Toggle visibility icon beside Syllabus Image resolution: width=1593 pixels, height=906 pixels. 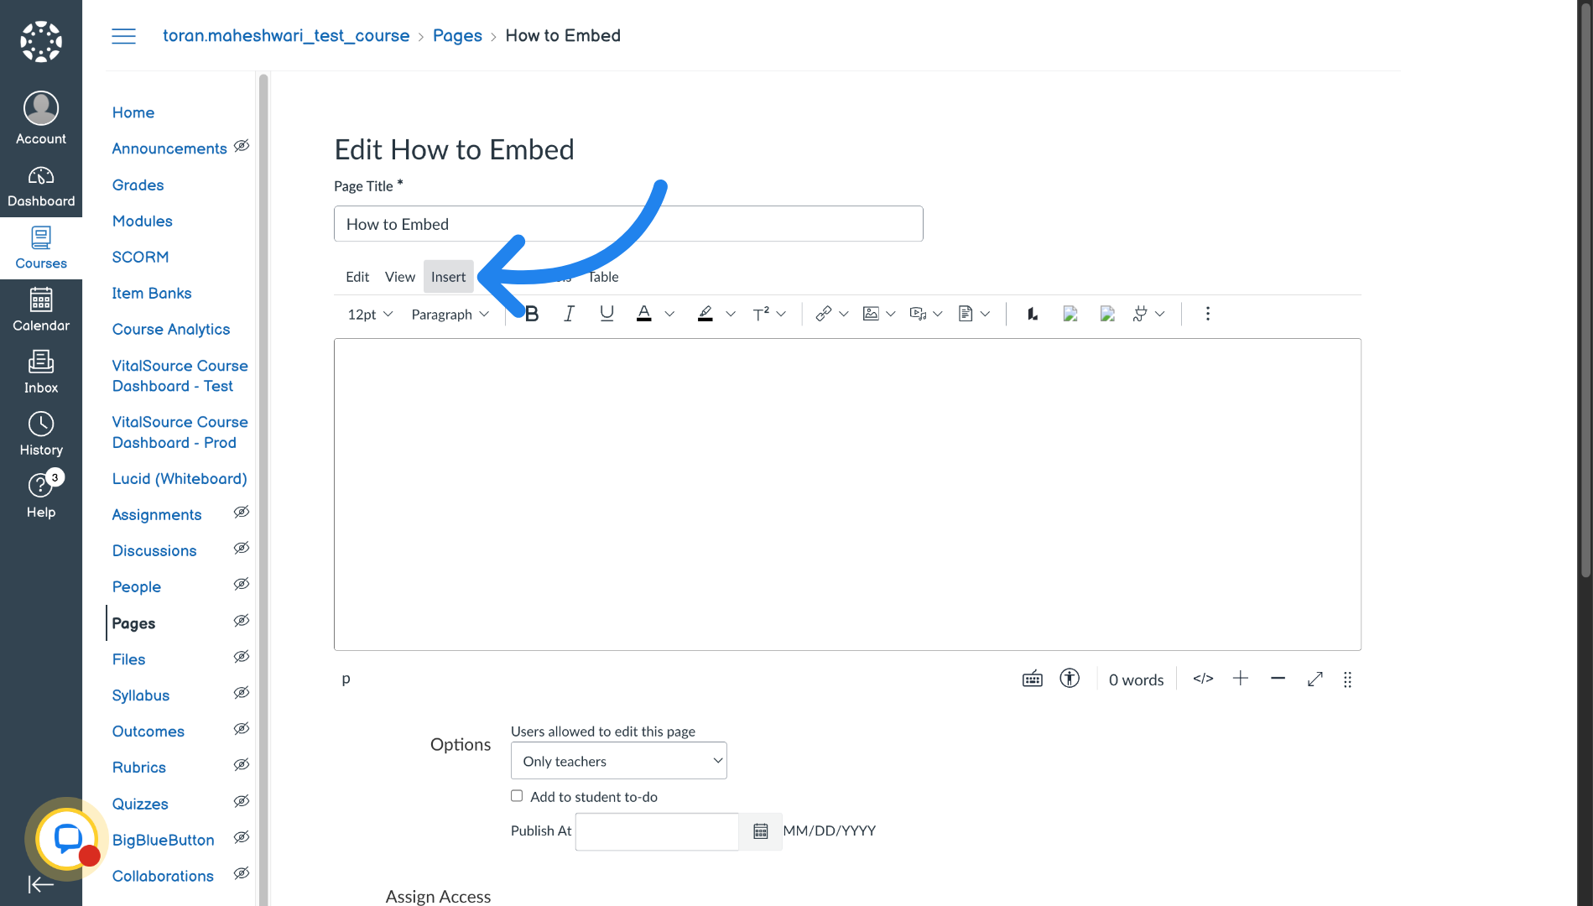coord(242,693)
